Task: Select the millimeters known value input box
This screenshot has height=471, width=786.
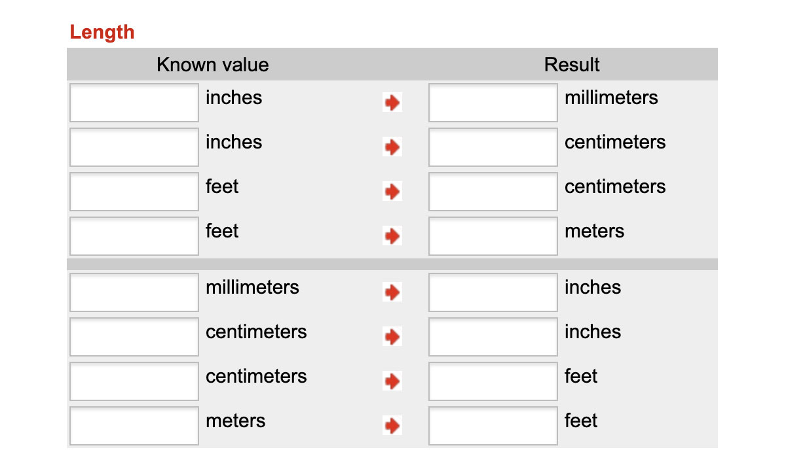Action: [x=134, y=292]
